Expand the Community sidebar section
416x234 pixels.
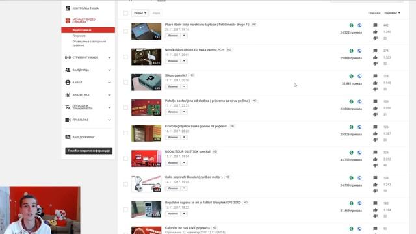click(109, 70)
